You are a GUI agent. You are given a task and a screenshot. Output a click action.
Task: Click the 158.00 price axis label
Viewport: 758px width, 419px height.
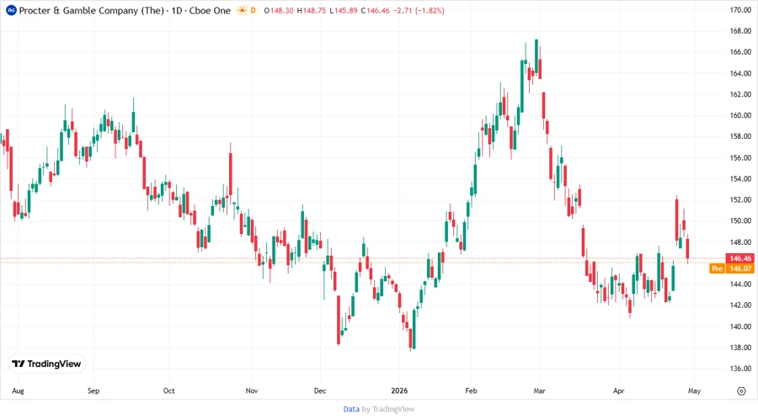[740, 136]
